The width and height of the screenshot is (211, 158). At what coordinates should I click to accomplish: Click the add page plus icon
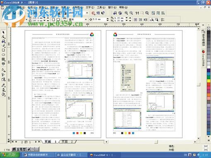[x=16, y=142]
